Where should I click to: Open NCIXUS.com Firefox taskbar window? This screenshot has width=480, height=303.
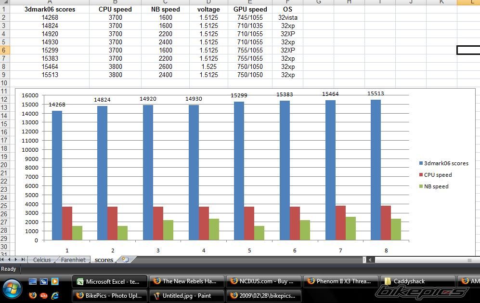[263, 281]
